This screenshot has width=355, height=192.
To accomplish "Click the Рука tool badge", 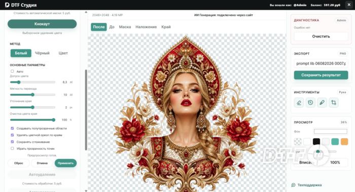I will click(342, 92).
